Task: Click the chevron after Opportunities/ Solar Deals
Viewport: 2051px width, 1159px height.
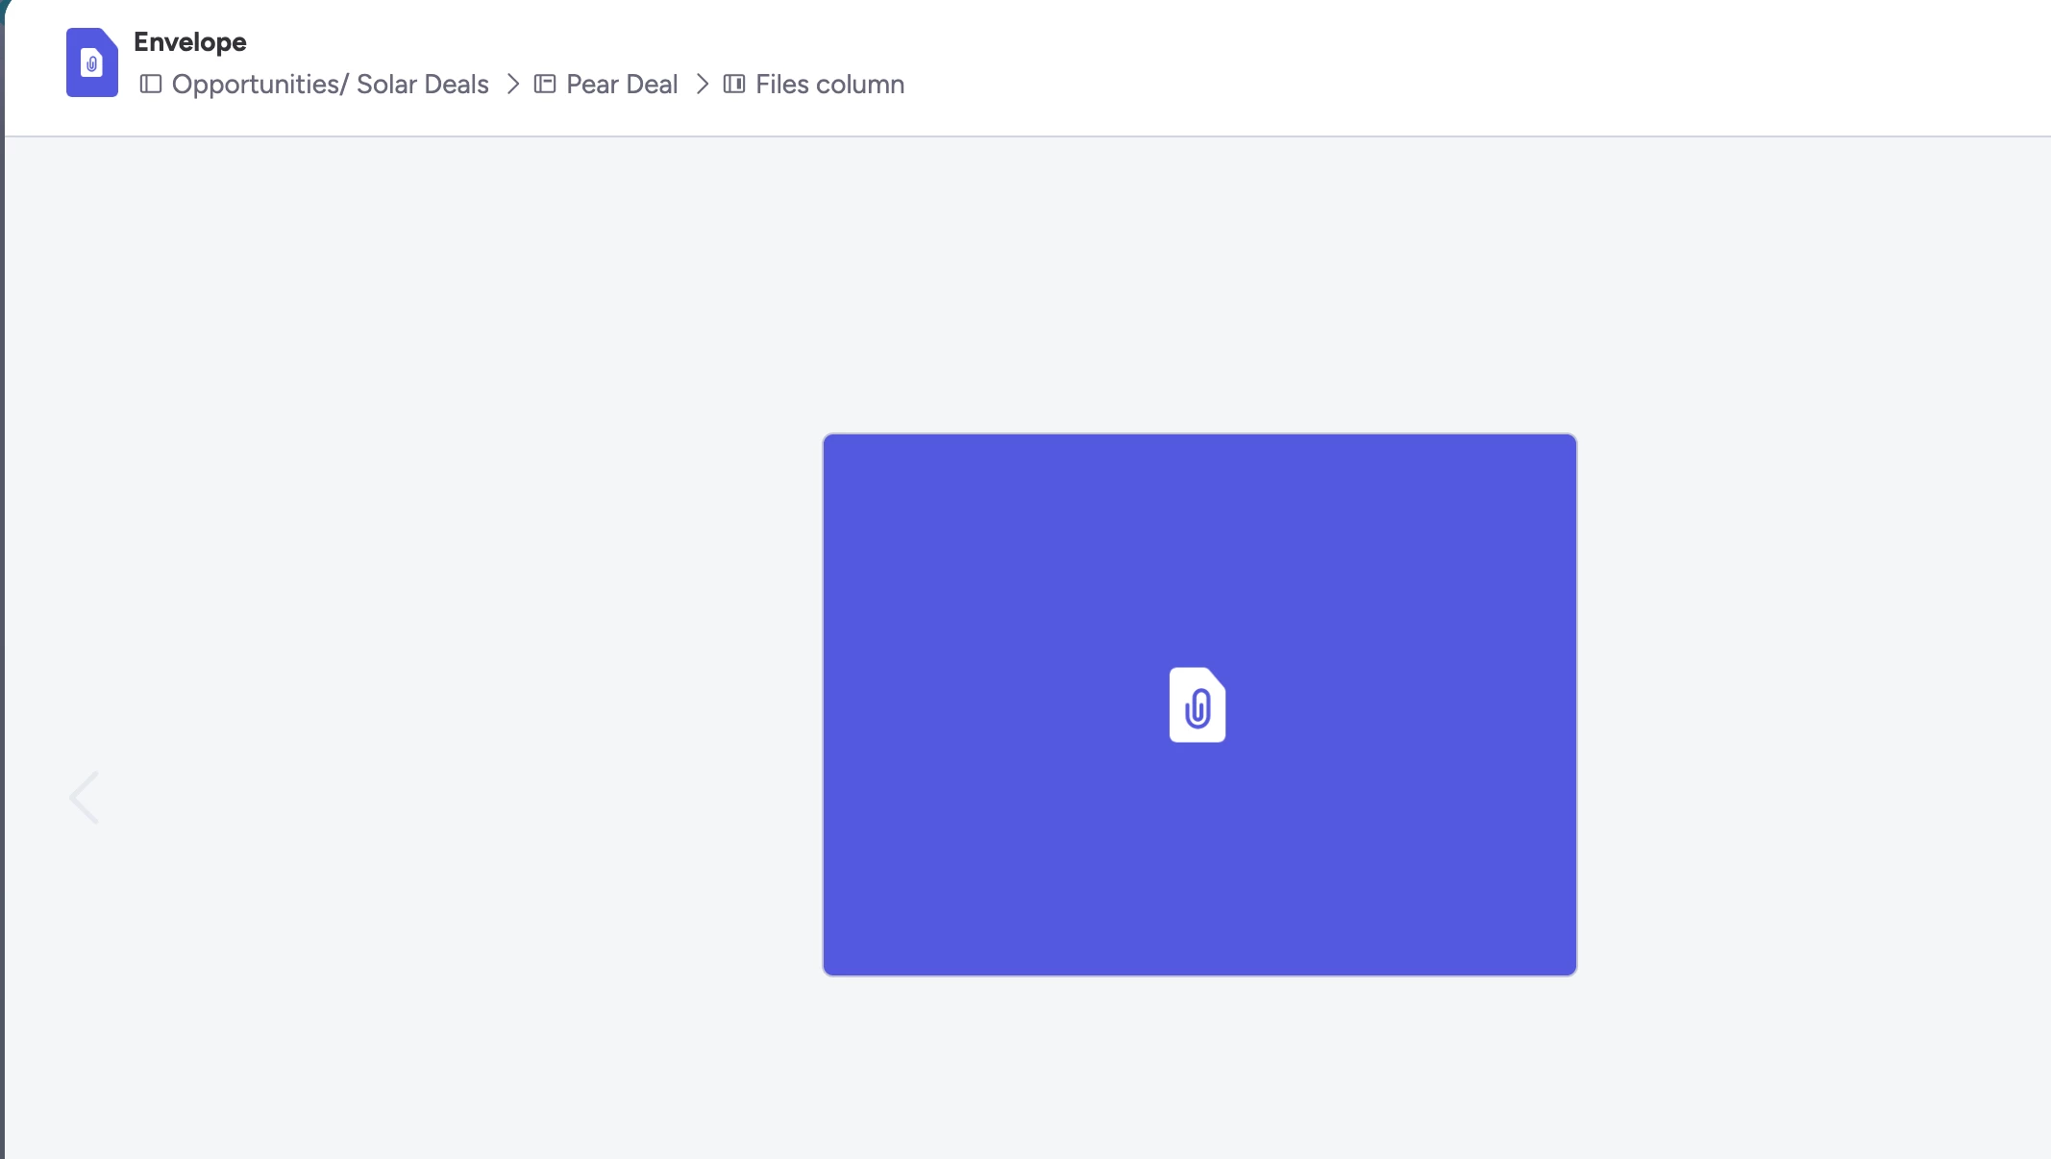Action: 513,85
